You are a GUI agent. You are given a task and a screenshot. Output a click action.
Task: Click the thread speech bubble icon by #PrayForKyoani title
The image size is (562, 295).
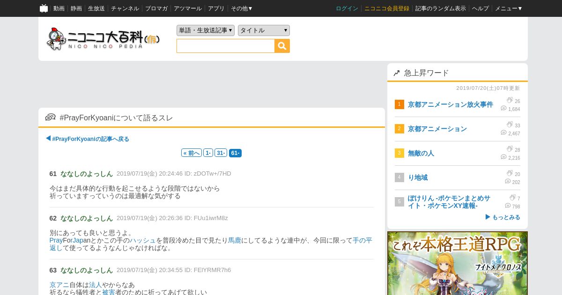click(x=51, y=117)
